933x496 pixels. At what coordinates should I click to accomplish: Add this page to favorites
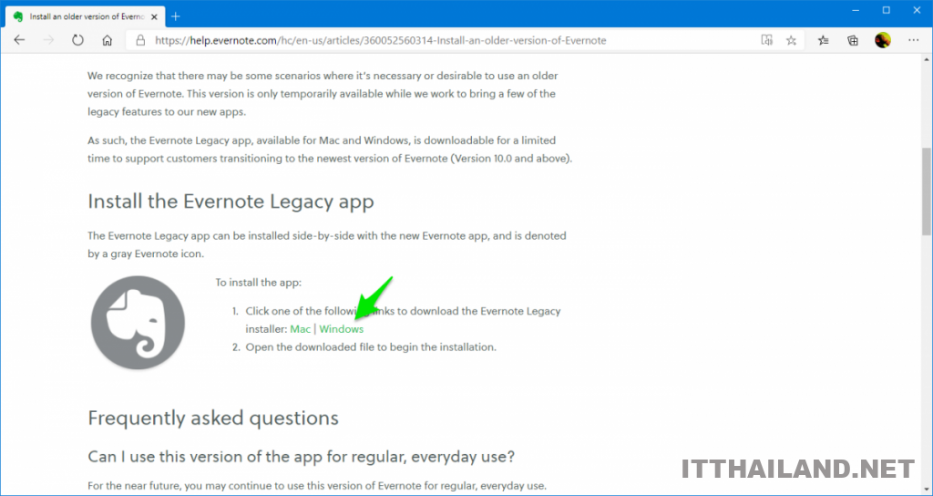click(791, 40)
